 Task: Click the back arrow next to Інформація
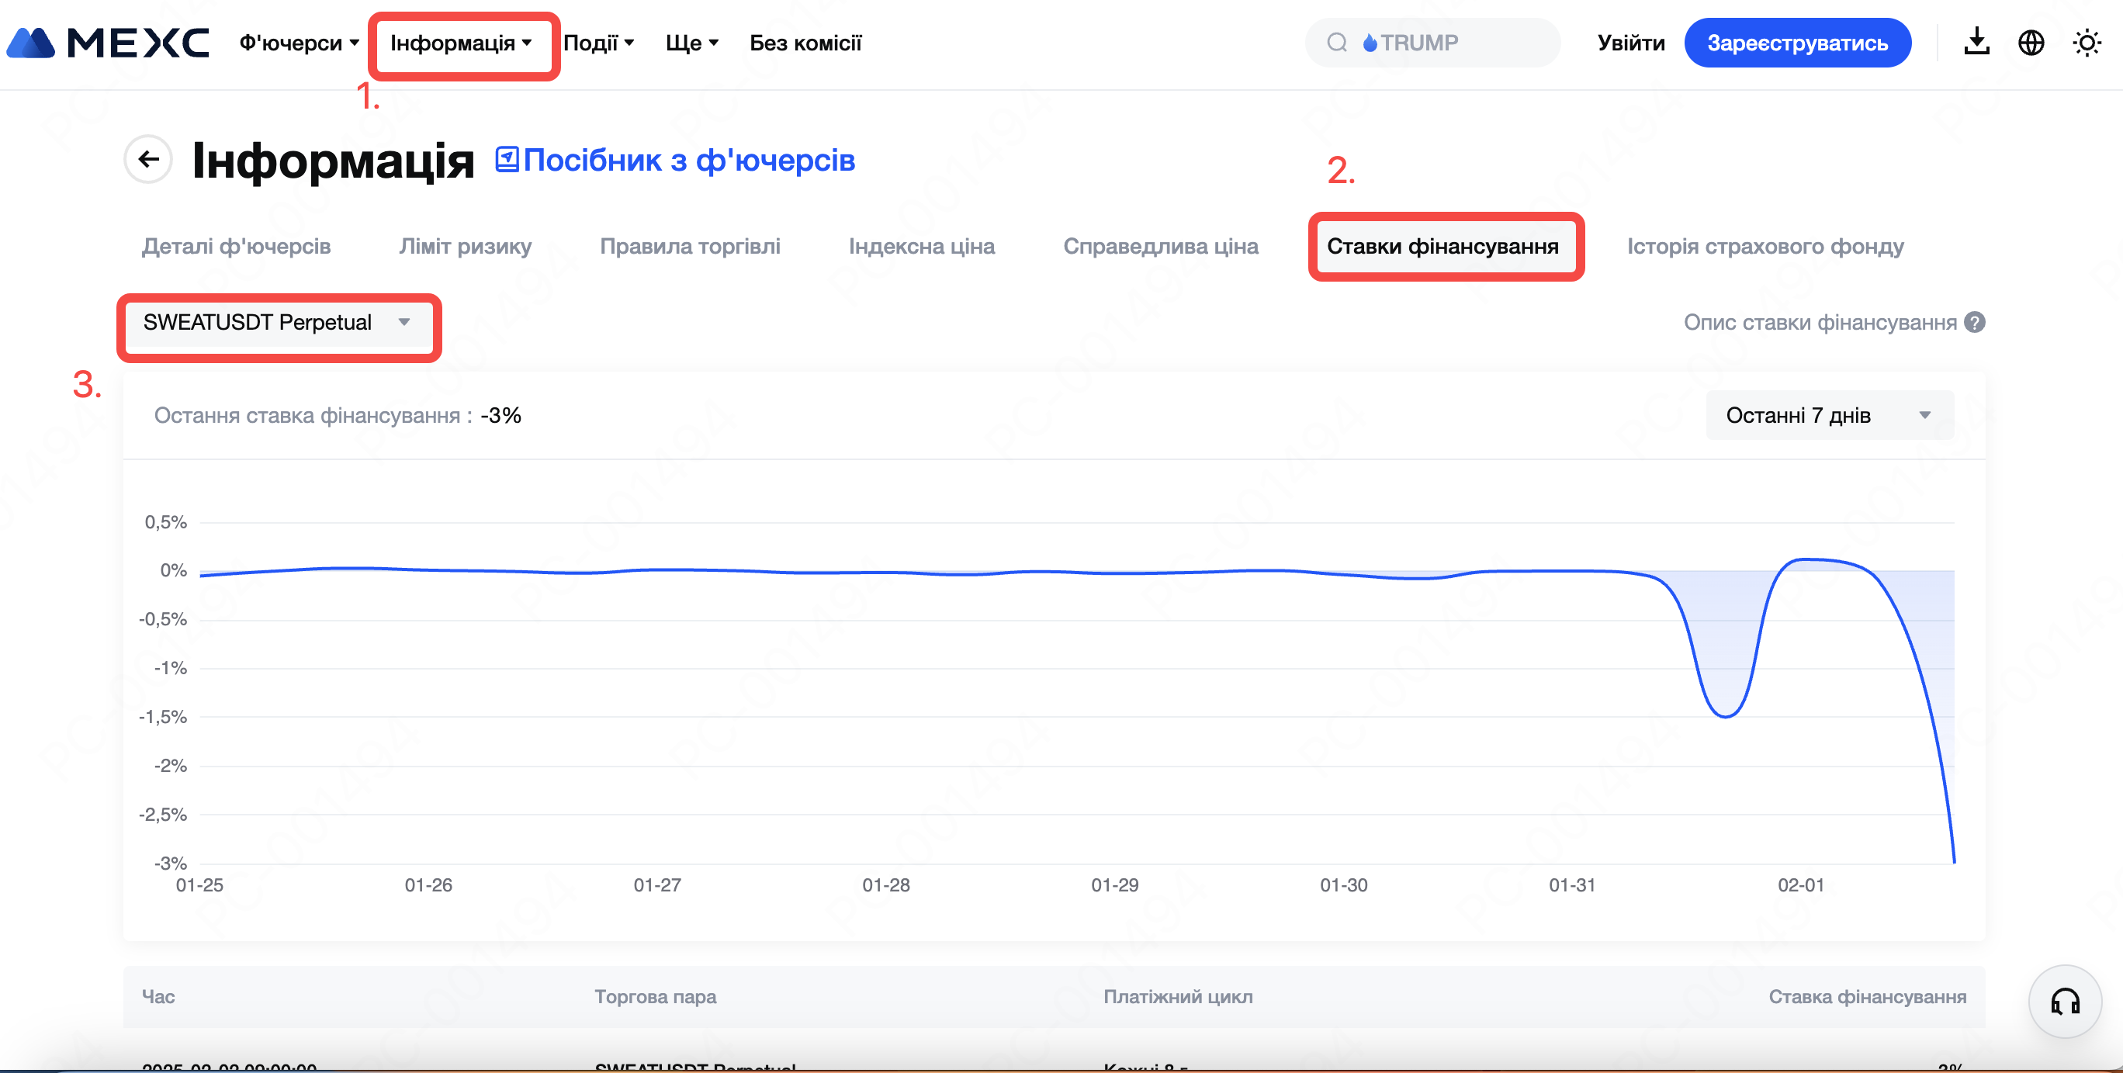pyautogui.click(x=148, y=159)
